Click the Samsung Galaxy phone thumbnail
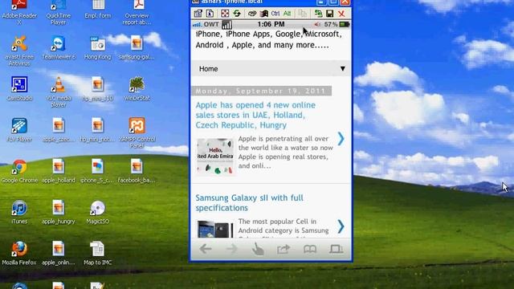This screenshot has width=514, height=289. click(215, 230)
